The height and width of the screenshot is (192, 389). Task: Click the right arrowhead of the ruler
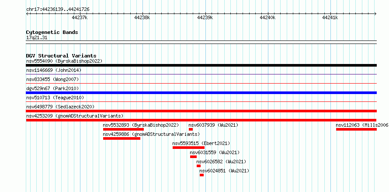[375, 13]
